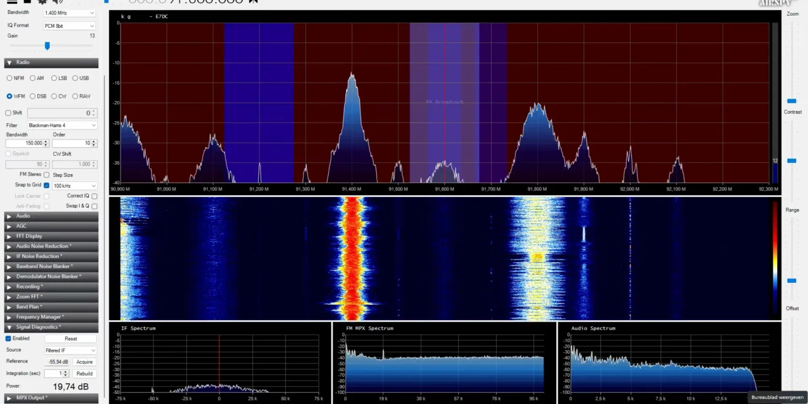
Task: Expand Baseband Noise Blanker panel
Action: 51,266
